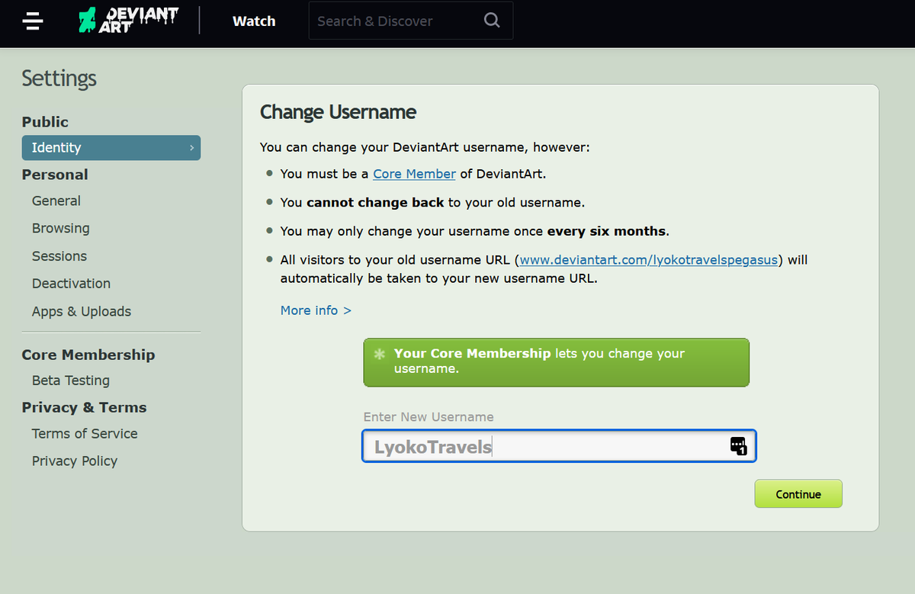This screenshot has width=915, height=594.
Task: Open Privacy Policy link
Action: pyautogui.click(x=75, y=461)
